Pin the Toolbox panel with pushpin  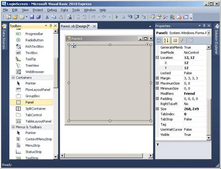51,26
